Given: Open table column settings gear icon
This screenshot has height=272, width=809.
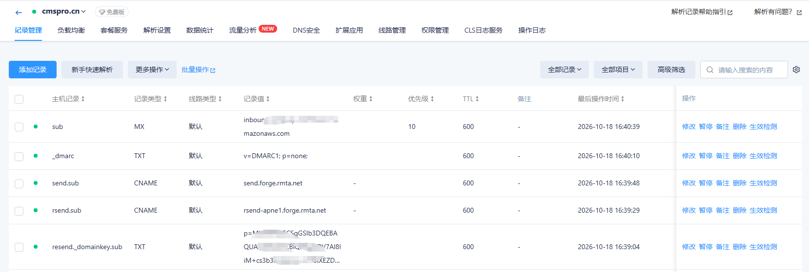Looking at the screenshot, I should tap(796, 70).
